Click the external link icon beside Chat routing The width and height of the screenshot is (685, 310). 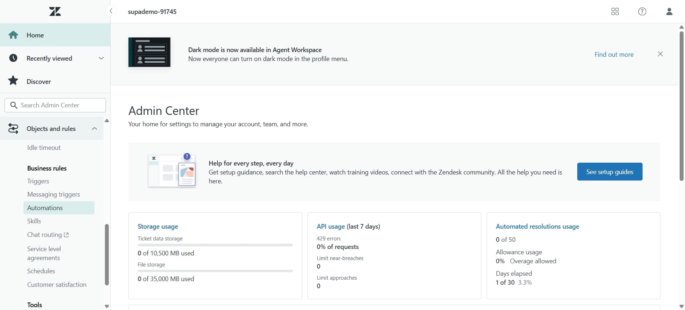tap(66, 235)
